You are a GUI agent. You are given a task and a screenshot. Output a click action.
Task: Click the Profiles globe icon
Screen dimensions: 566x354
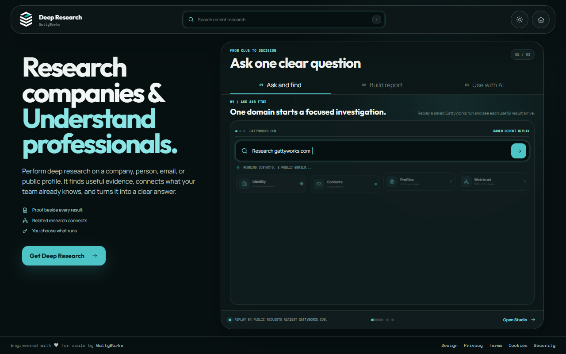click(x=392, y=181)
